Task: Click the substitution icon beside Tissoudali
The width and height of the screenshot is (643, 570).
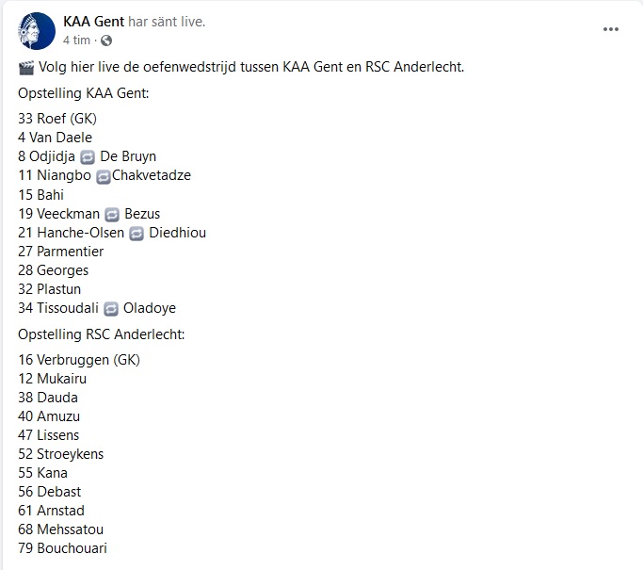Action: click(111, 309)
